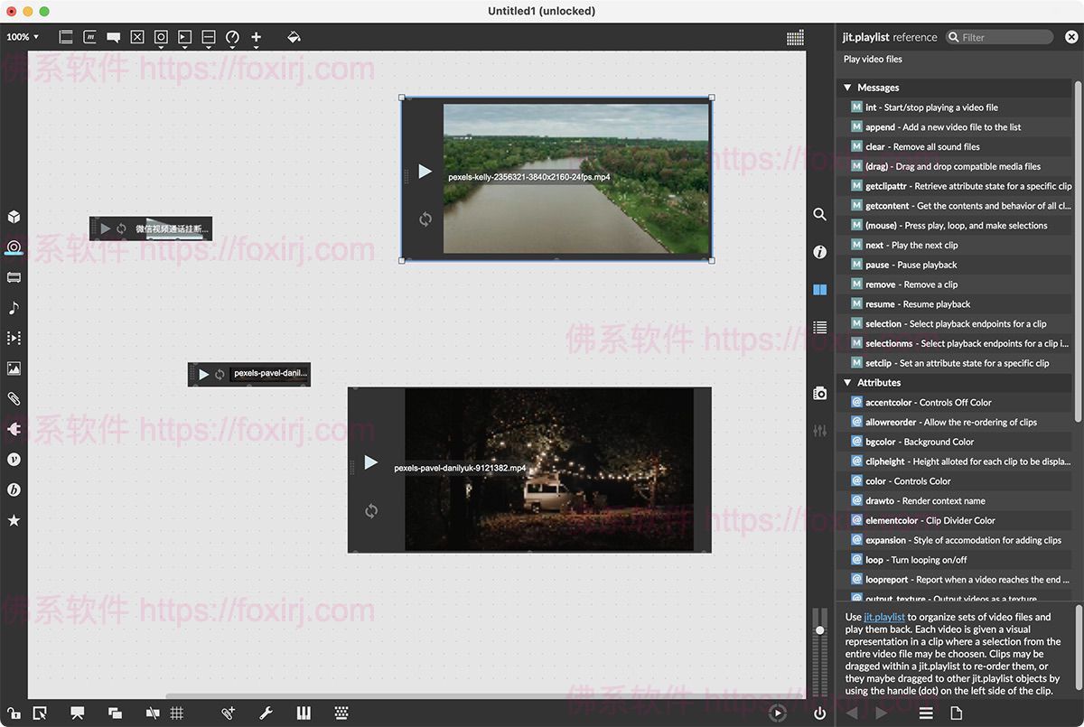Insert a comment box from top toolbar
The image size is (1084, 727).
click(114, 37)
